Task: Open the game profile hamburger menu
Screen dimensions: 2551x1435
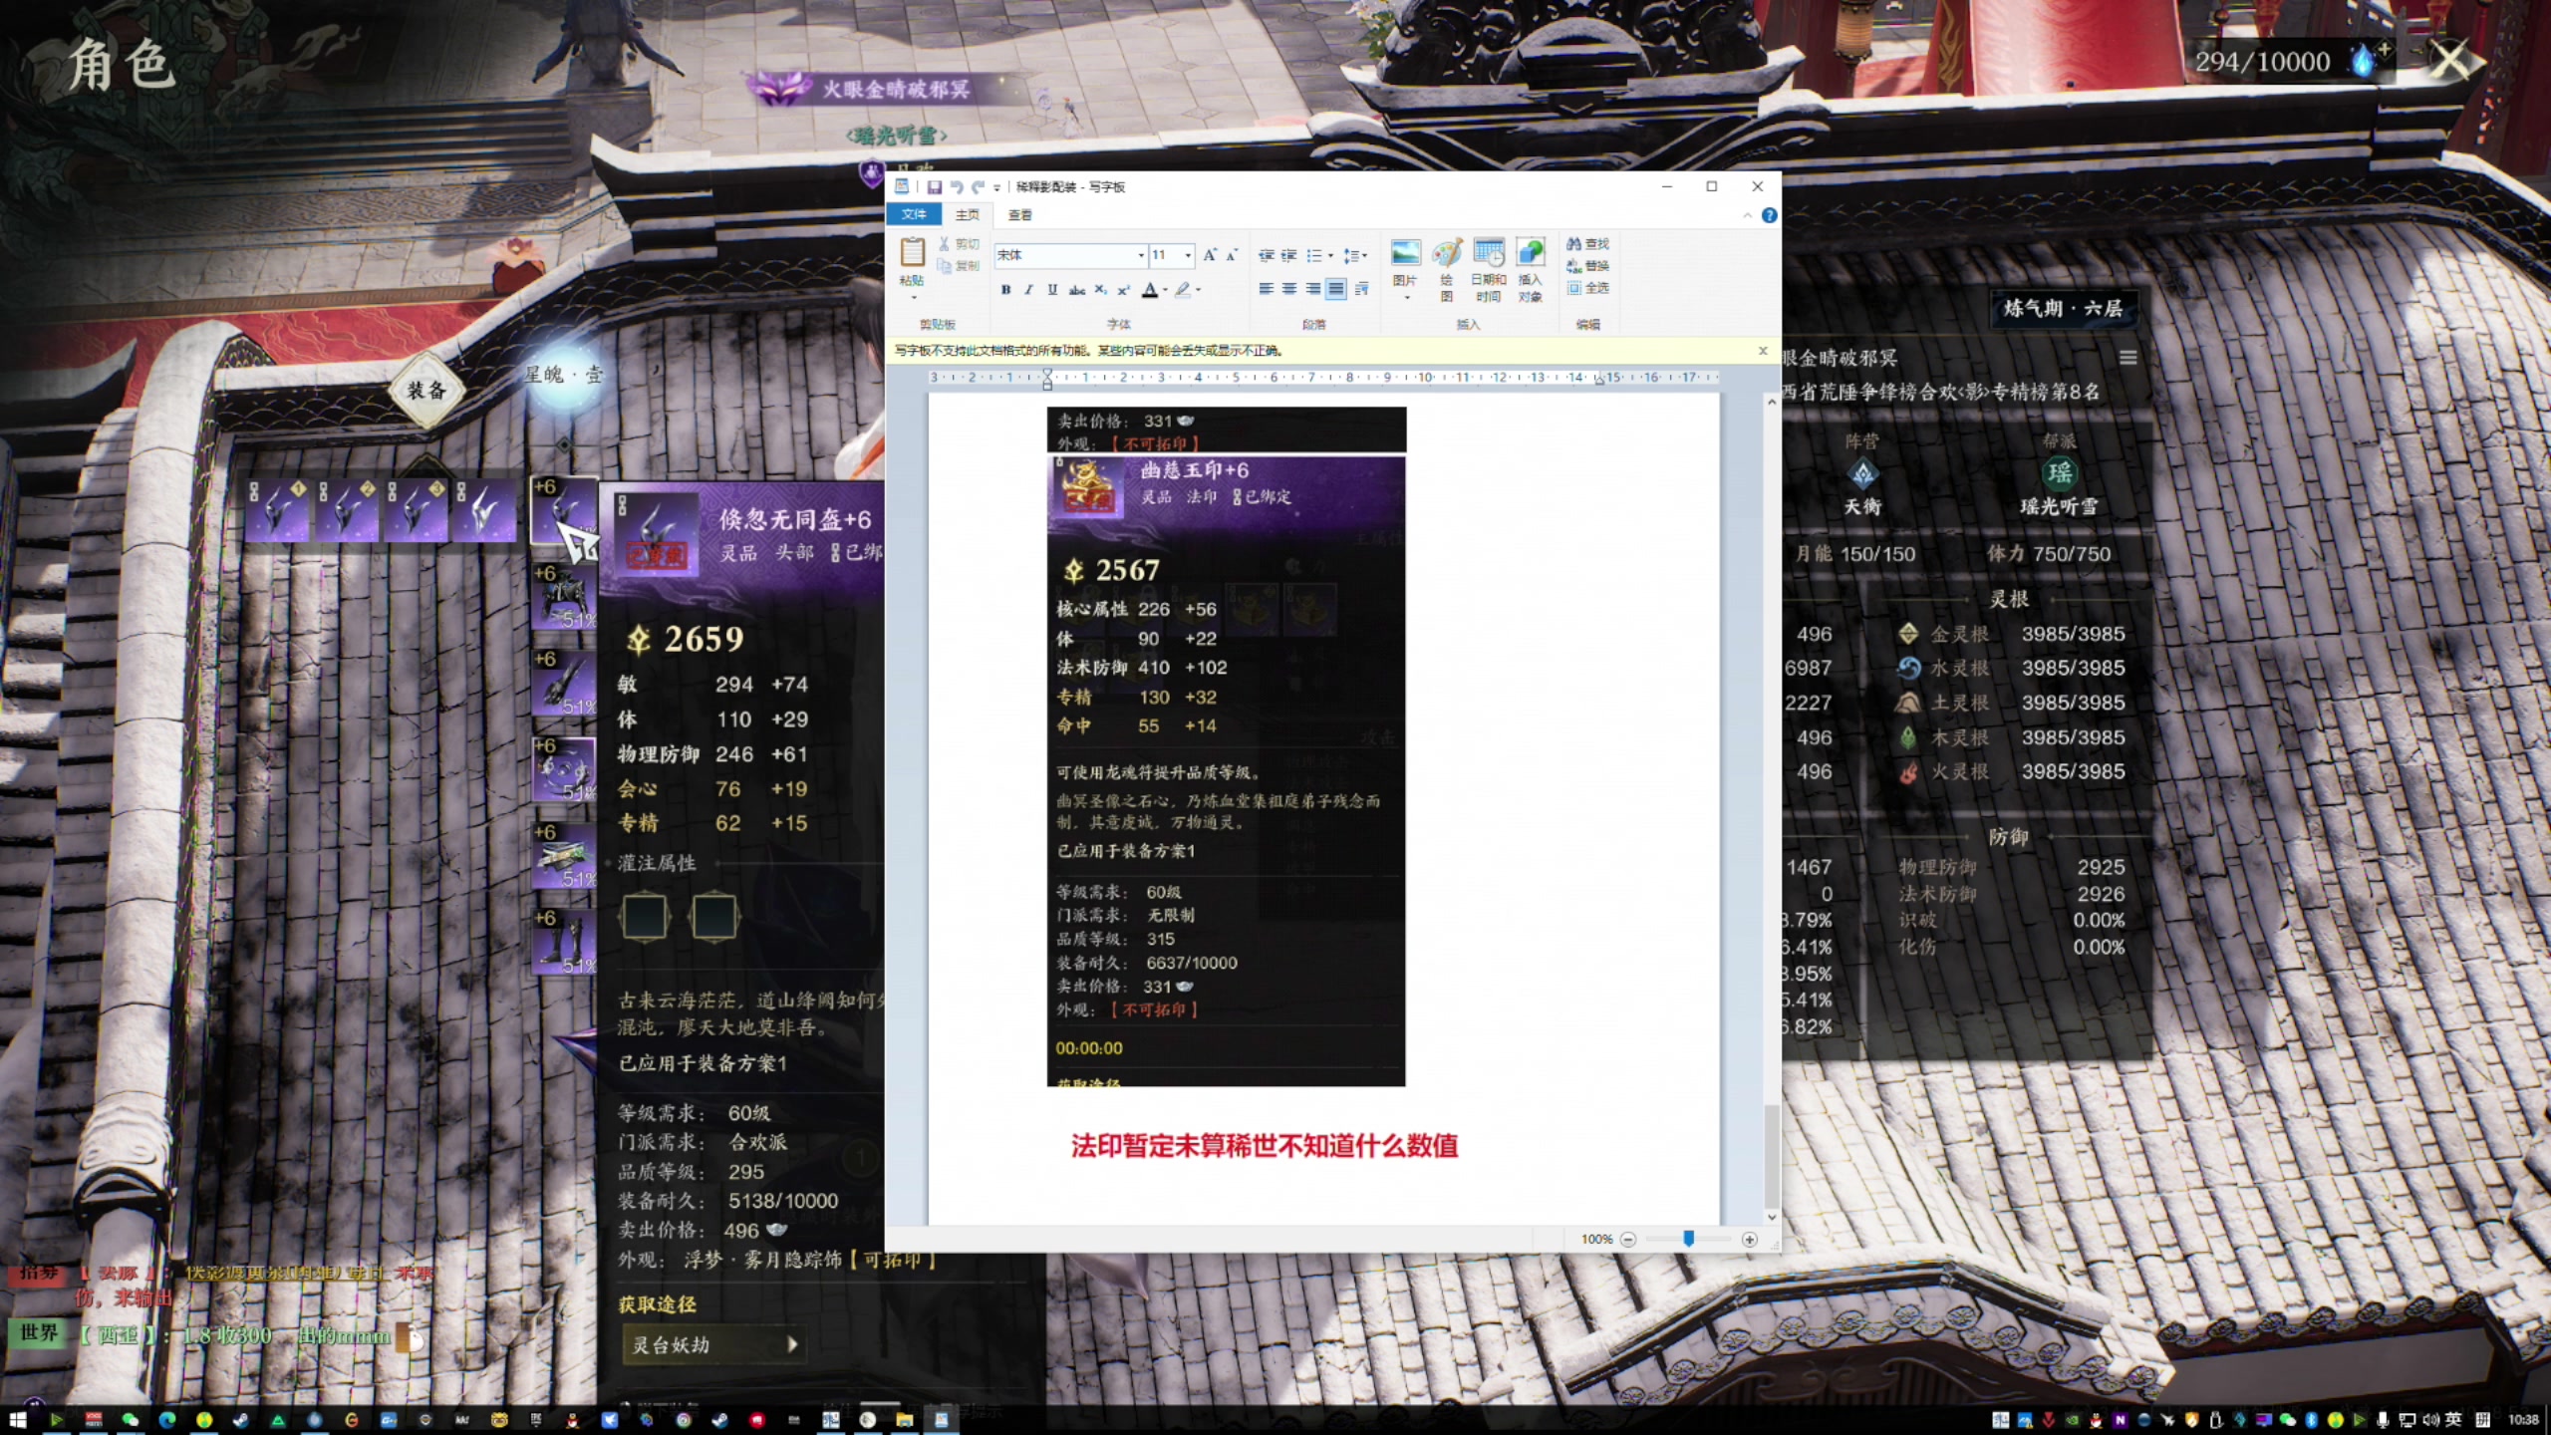Action: 2127,358
